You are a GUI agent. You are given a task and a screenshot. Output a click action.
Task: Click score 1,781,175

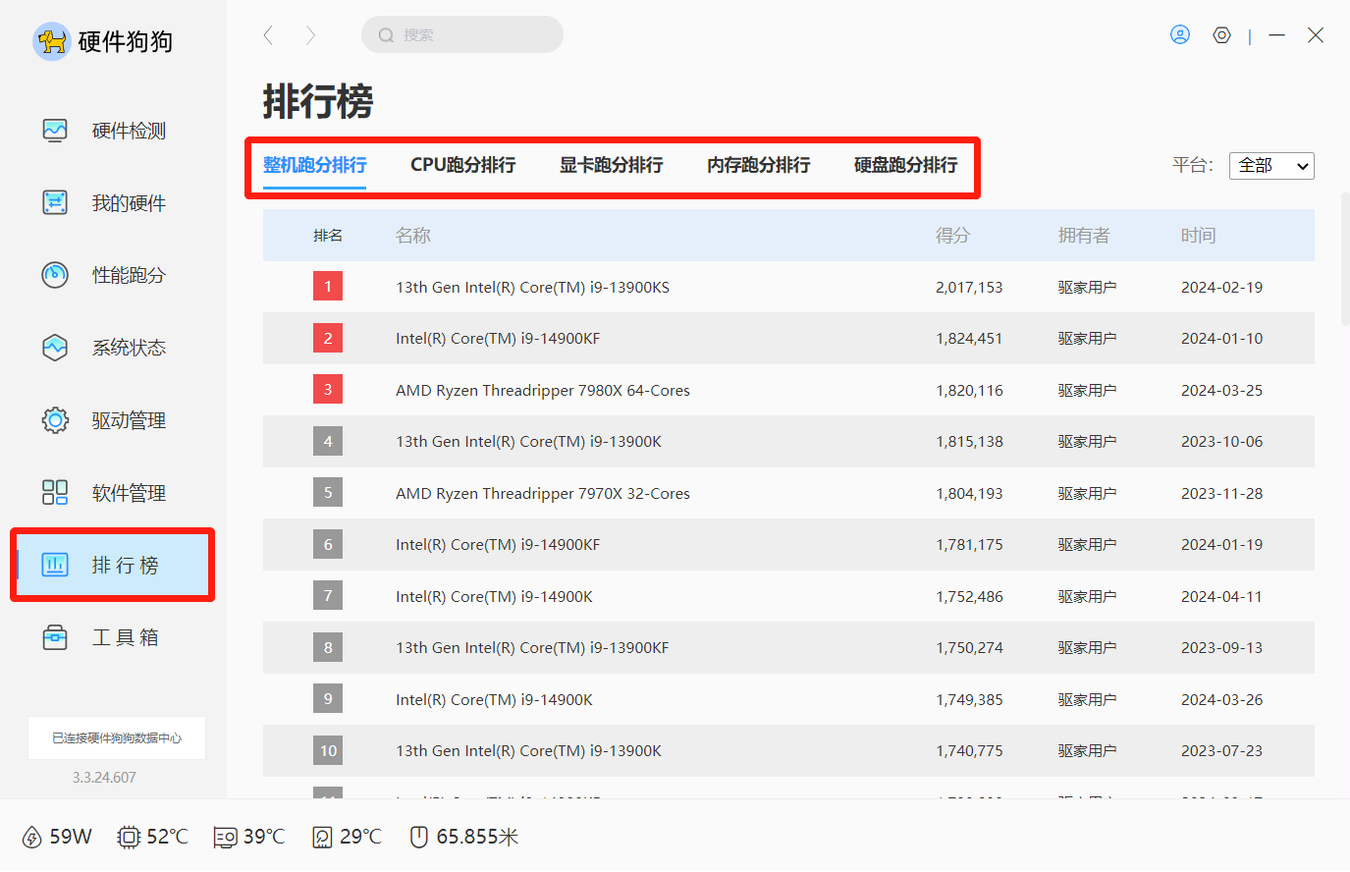(969, 545)
